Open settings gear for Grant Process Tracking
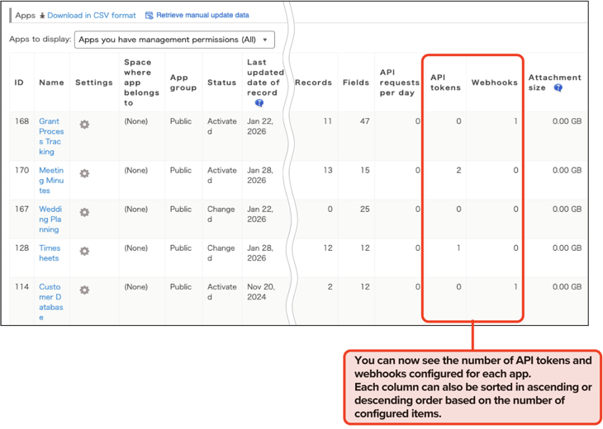603x429 pixels. tap(84, 125)
